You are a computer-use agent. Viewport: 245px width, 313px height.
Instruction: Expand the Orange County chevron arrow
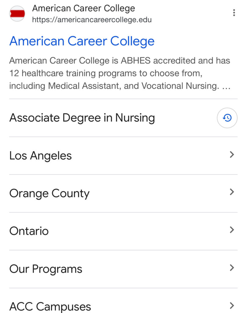point(232,192)
